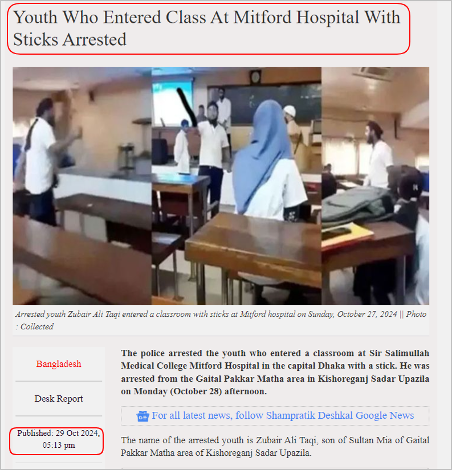Screen dimensions: 452x470
Task: Open the Bangladesh category link
Action: [59, 364]
